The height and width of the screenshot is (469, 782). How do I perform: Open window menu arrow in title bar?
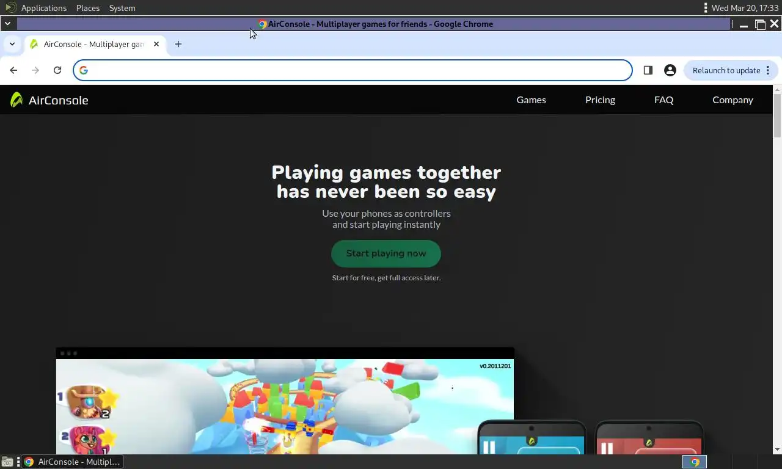click(7, 24)
